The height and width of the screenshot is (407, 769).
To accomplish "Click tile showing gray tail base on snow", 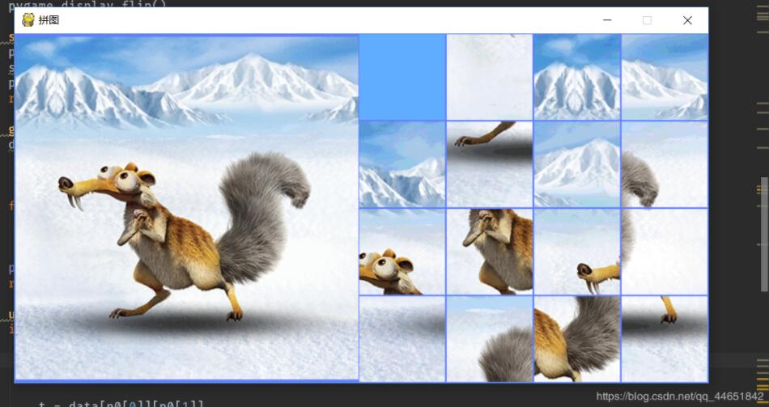I will (490, 339).
